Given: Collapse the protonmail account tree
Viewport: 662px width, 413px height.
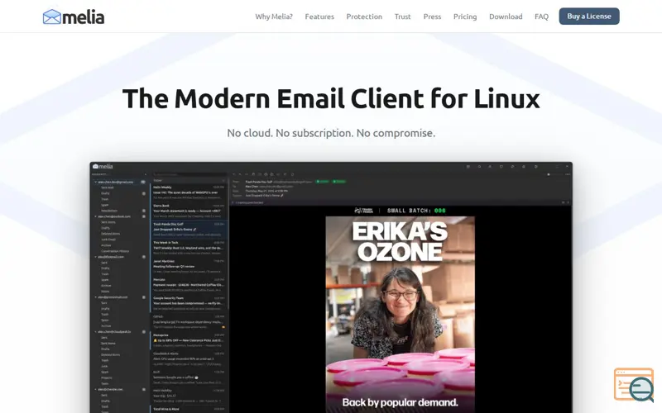Looking at the screenshot, I should (x=95, y=297).
